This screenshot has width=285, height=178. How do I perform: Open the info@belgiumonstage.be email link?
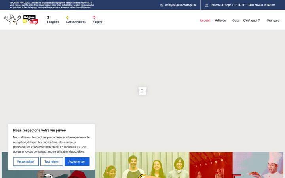[x=180, y=5]
